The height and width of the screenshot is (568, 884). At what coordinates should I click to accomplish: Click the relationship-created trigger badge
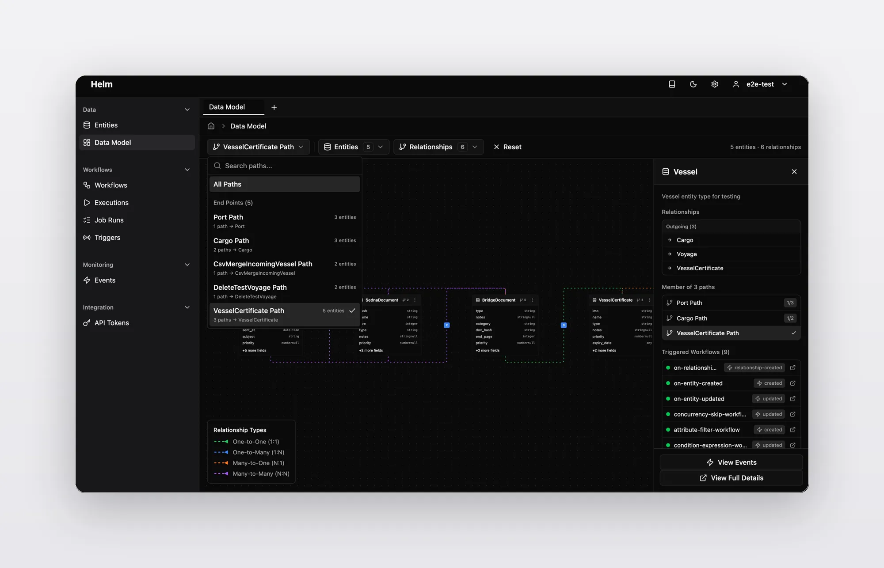tap(754, 367)
